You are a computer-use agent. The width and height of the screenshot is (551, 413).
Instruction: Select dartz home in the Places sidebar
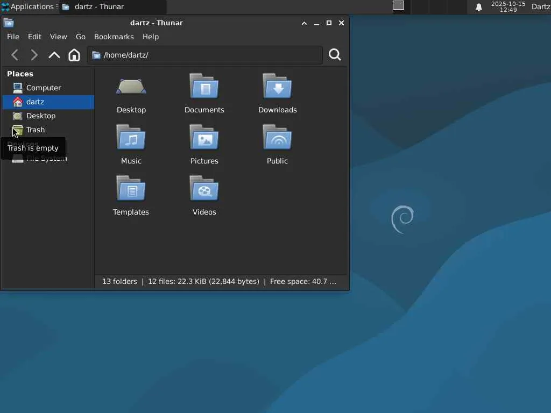[x=48, y=102]
